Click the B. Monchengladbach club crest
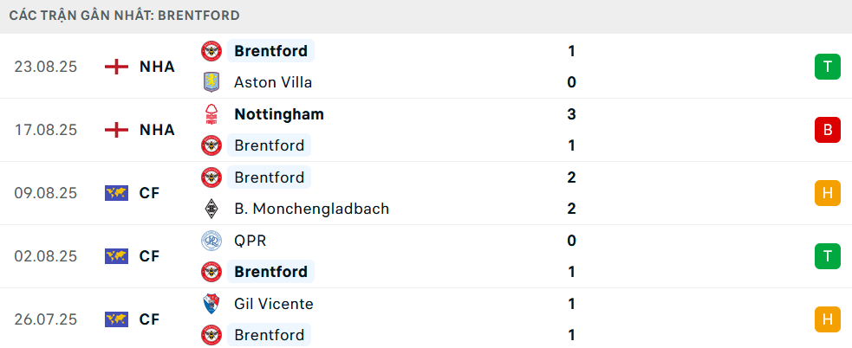The image size is (852, 348). 211,209
